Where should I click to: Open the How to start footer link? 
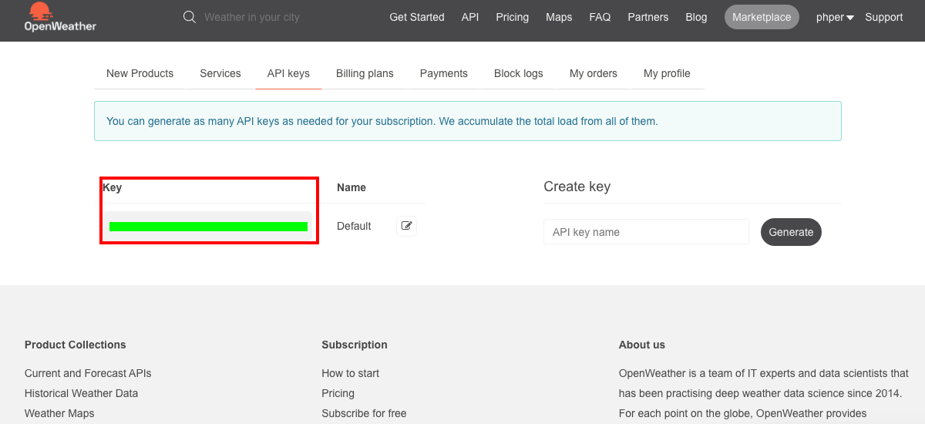(x=350, y=373)
